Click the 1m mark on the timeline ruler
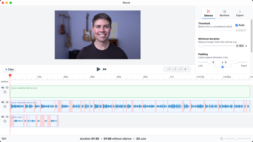Image resolution: width=253 pixels, height=142 pixels. [172, 77]
